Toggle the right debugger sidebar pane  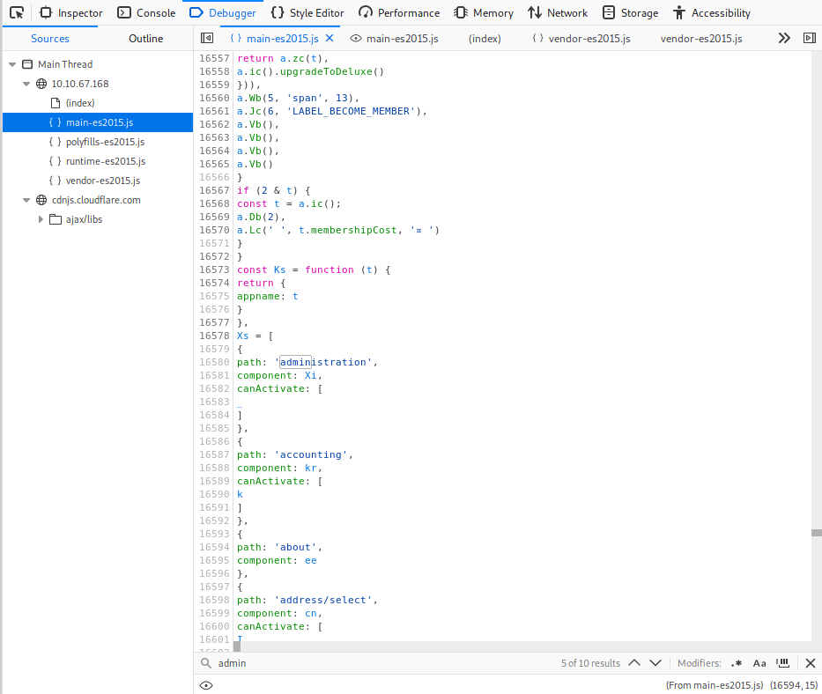tap(810, 38)
